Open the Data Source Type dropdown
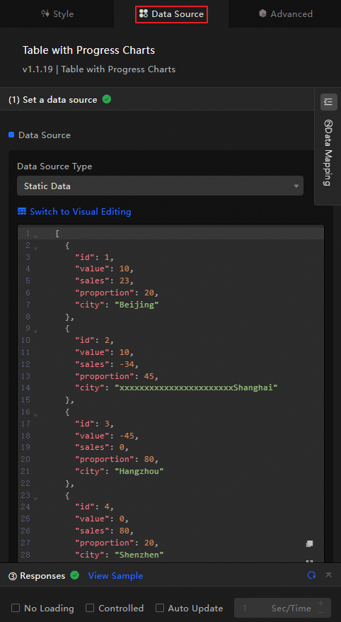 pos(160,186)
